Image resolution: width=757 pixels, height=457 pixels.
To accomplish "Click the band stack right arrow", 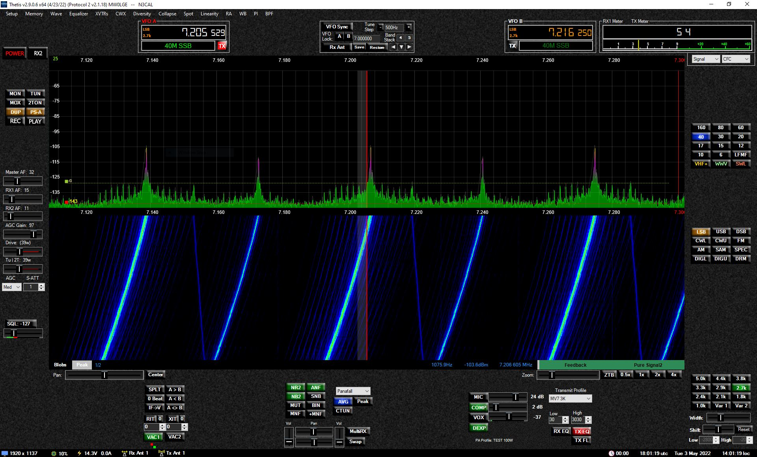I will coord(409,47).
